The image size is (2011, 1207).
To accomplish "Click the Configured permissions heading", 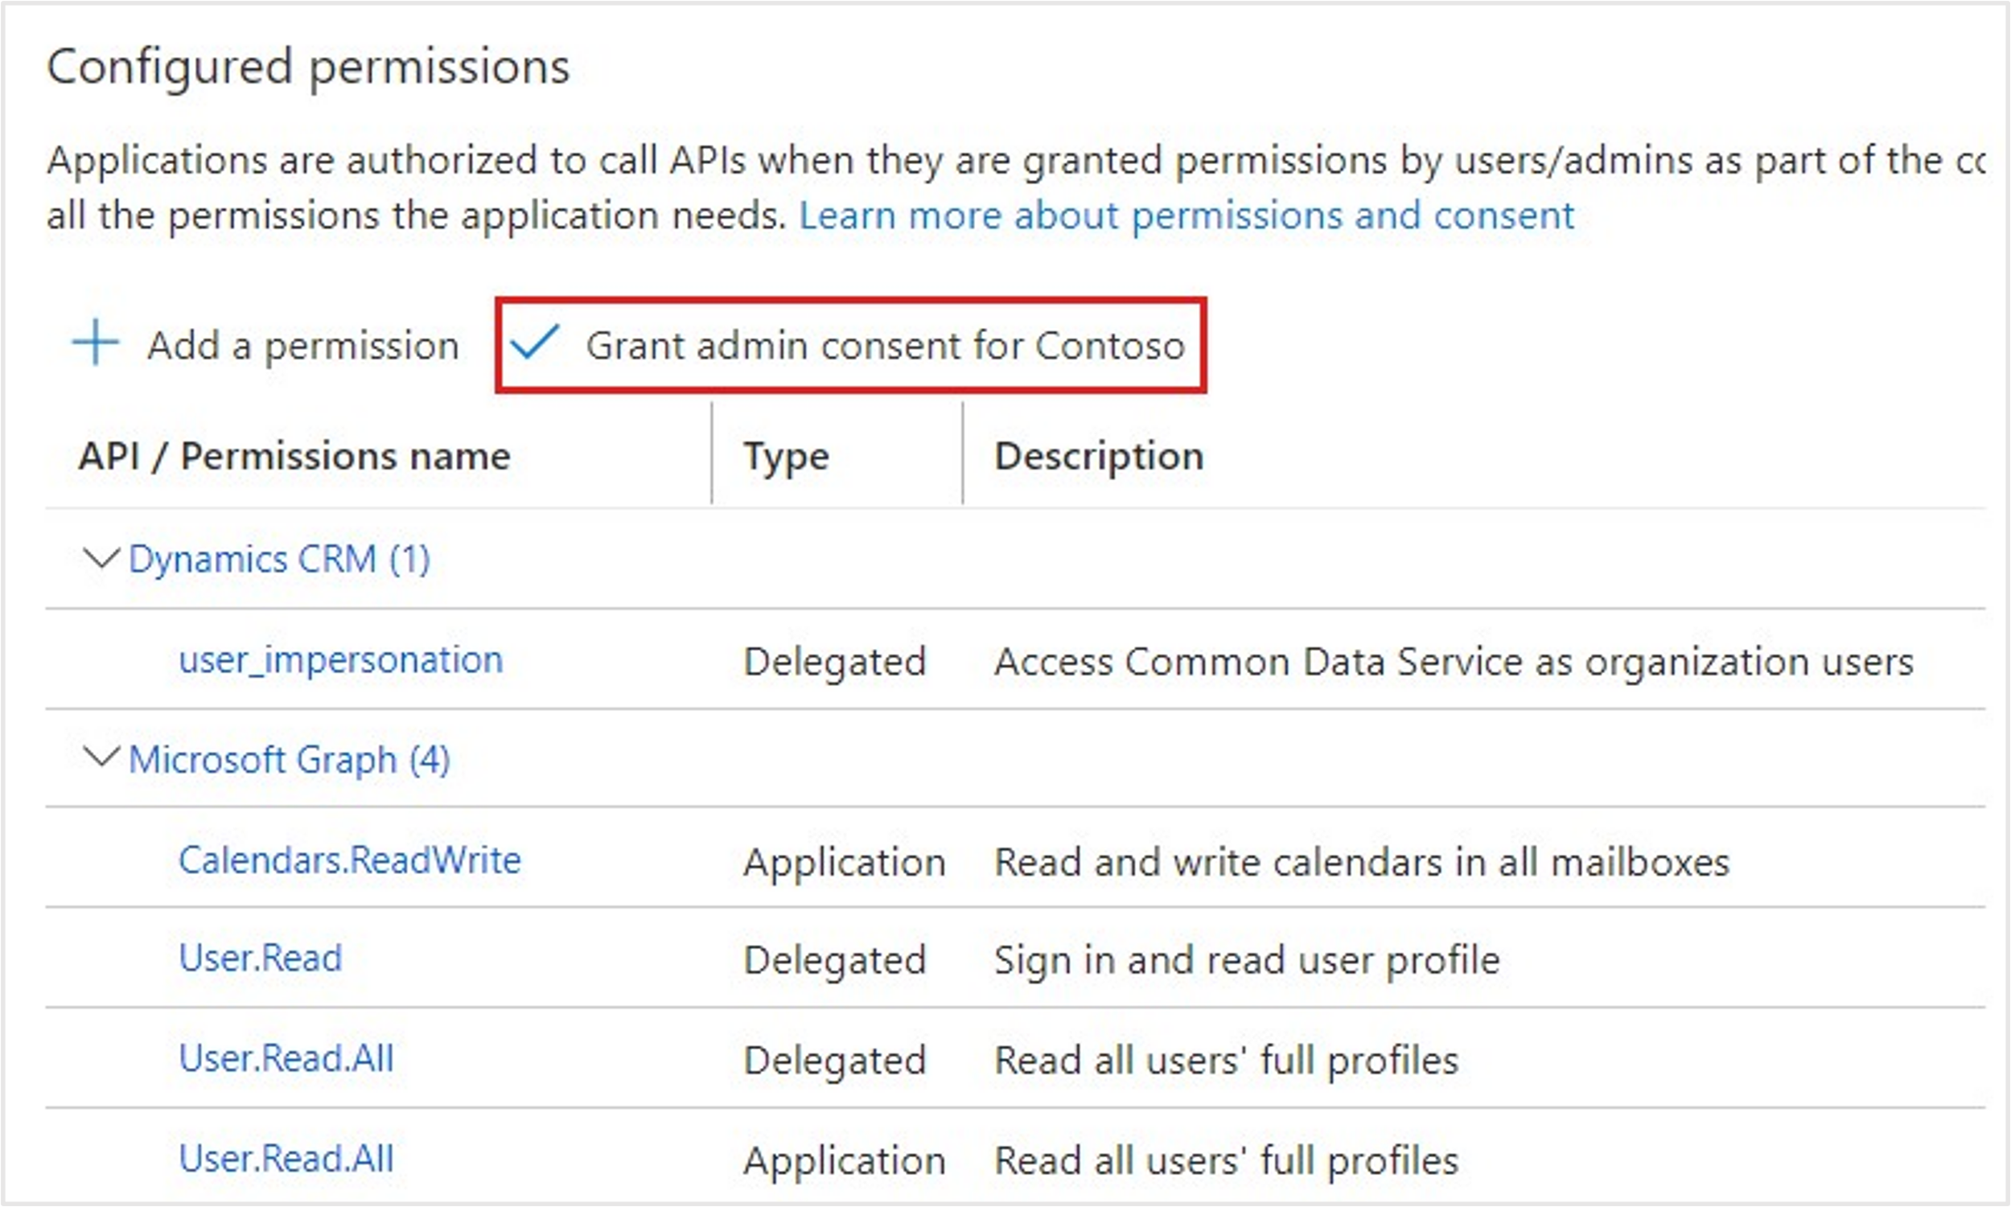I will pos(308,67).
